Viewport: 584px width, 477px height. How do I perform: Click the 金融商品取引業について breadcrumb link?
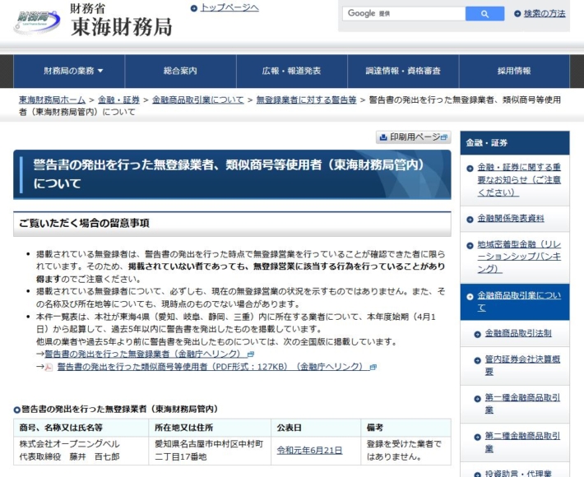pos(197,100)
